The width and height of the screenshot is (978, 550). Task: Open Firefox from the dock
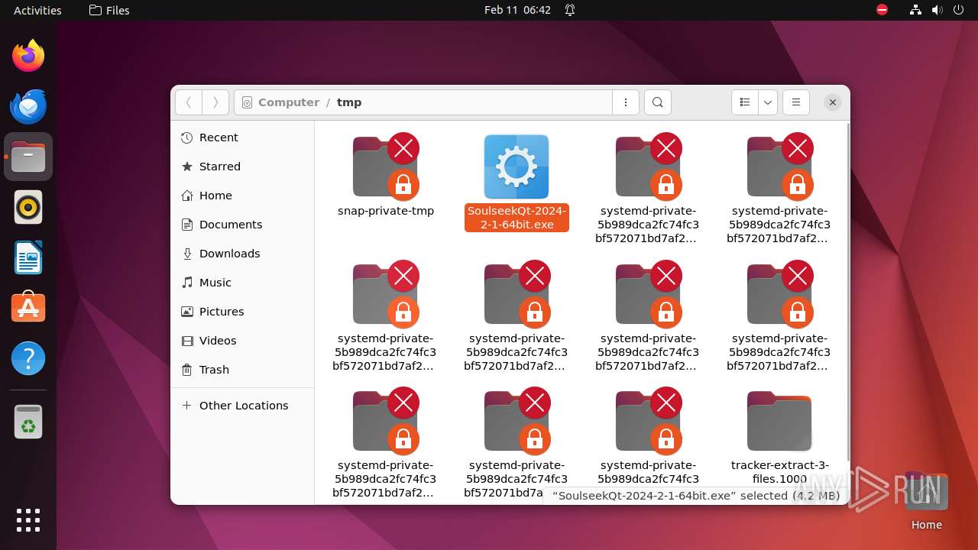[28, 56]
